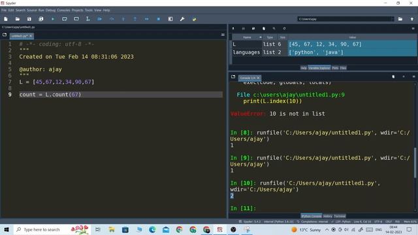Open editor pane options menu

(x=223, y=35)
